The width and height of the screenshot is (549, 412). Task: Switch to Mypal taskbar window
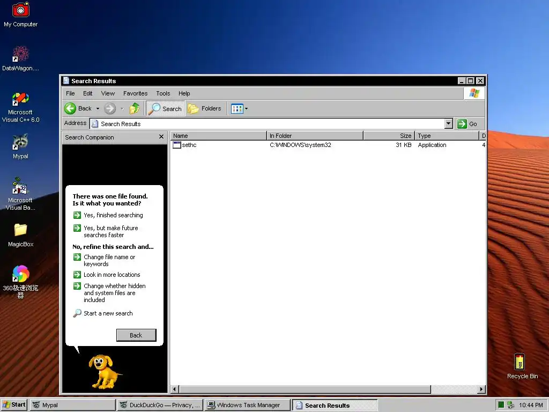72,405
